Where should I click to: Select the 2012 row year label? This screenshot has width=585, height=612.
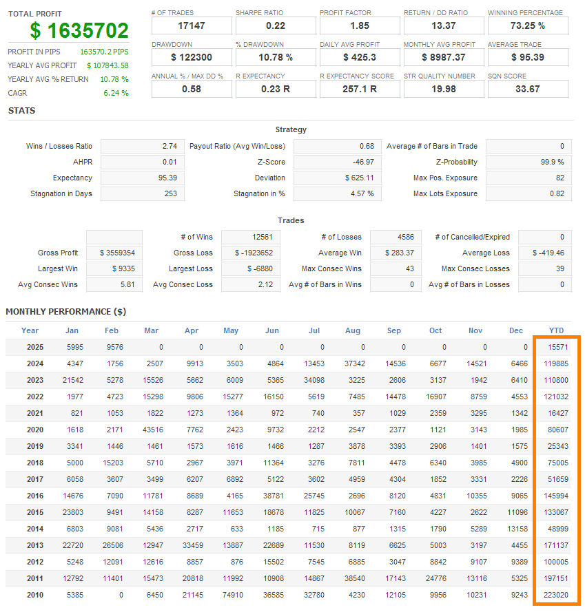[x=35, y=562]
